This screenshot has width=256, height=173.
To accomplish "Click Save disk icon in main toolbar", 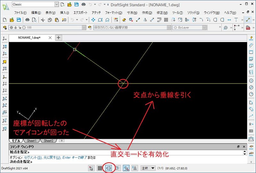I will pyautogui.click(x=19, y=20).
